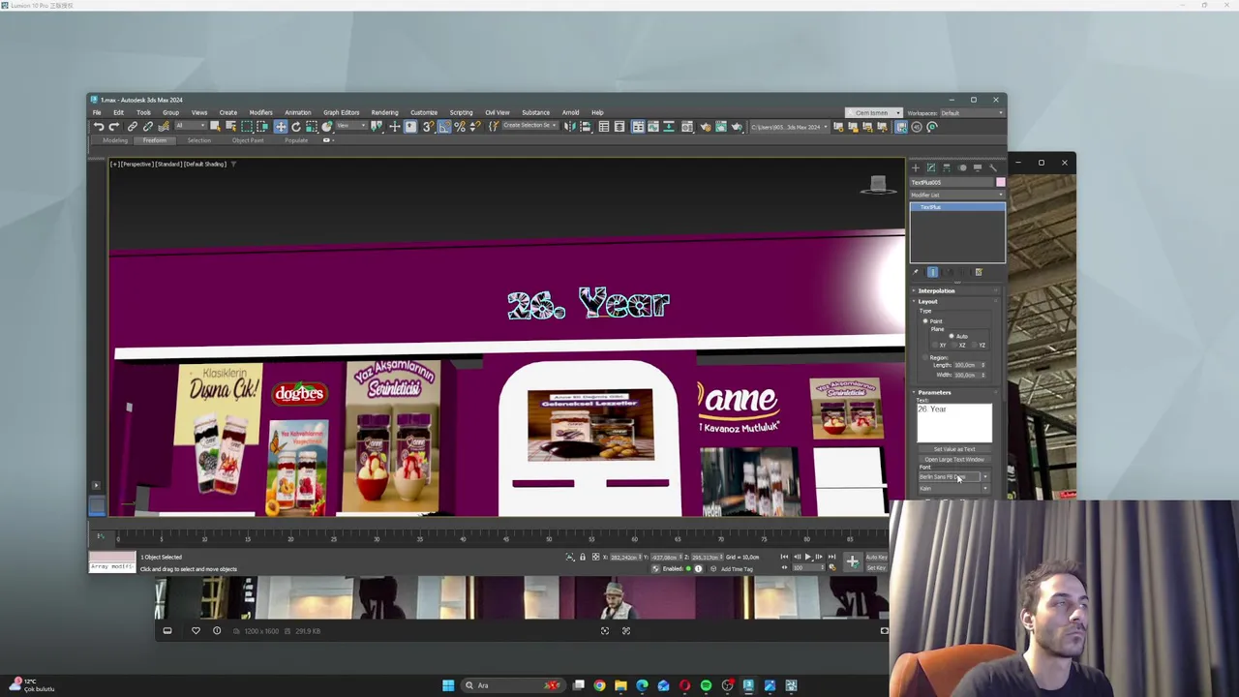Viewport: 1239px width, 697px height.
Task: Toggle Window/Crossing selection icon
Action: pos(262,127)
